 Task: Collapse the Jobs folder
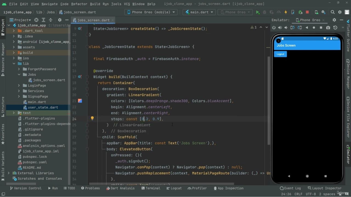click(x=19, y=75)
